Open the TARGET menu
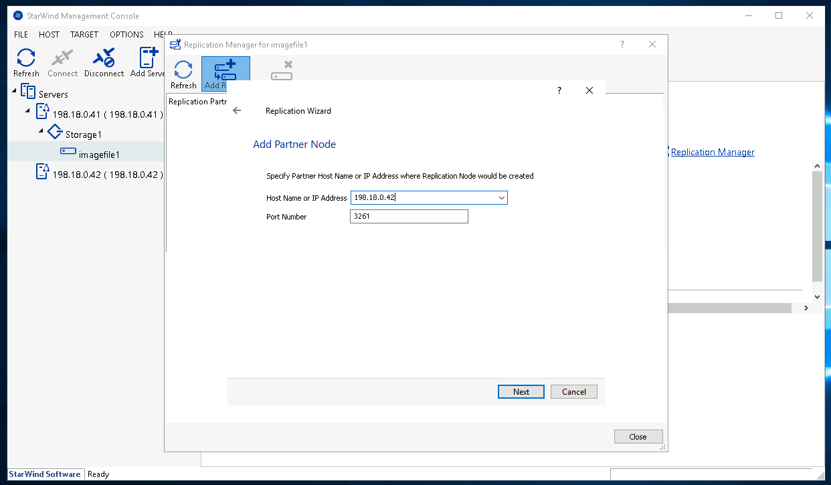 click(x=84, y=34)
